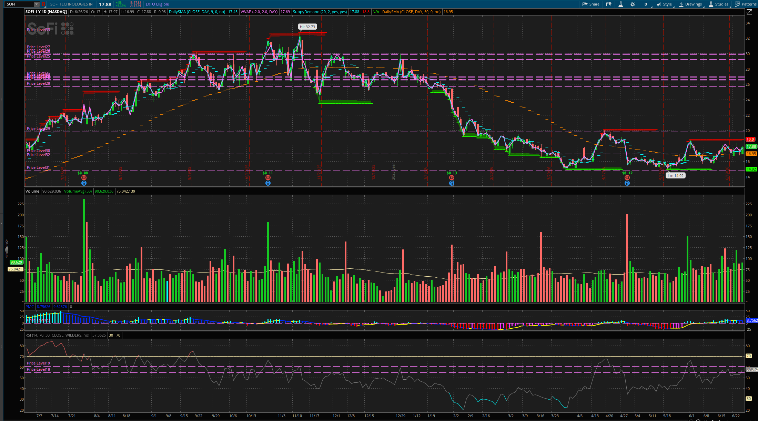Image resolution: width=758 pixels, height=421 pixels.
Task: Open the Style menu
Action: tap(665, 4)
